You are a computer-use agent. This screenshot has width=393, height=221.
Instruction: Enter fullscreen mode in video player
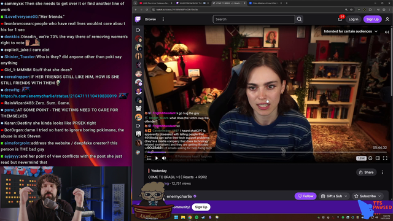[x=385, y=158]
